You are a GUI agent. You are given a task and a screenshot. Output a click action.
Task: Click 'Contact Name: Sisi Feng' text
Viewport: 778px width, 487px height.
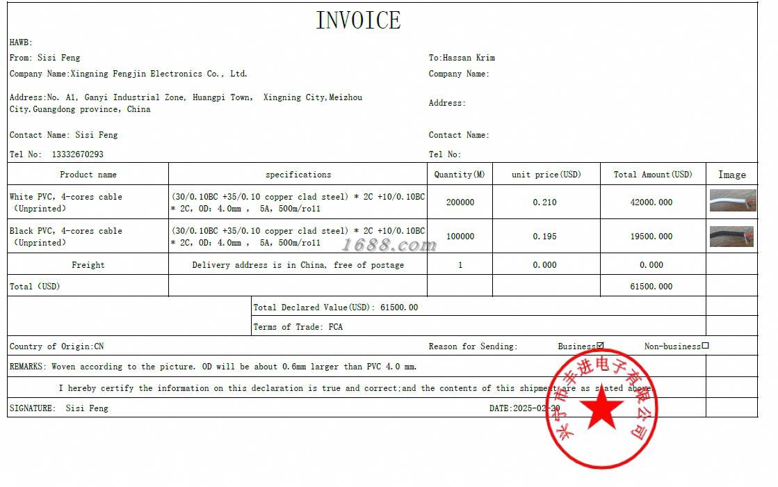[63, 135]
